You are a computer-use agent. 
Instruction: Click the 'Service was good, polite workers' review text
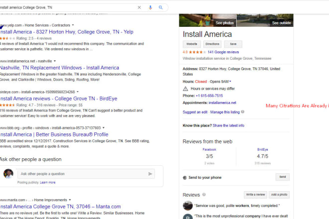pyautogui.click(x=237, y=206)
